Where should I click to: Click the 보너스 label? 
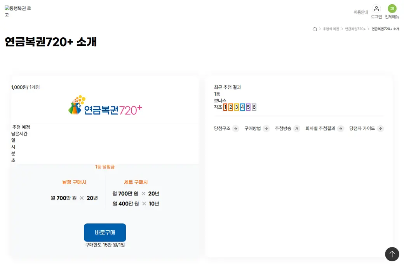[220, 101]
